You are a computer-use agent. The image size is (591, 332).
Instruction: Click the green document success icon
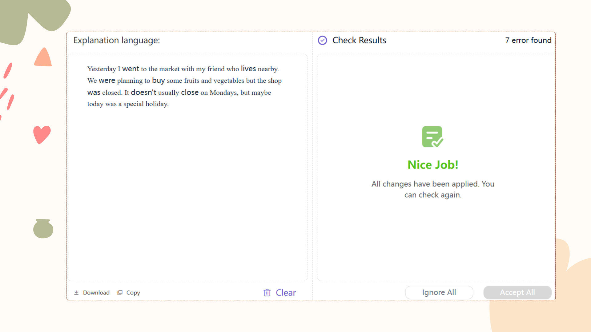[x=432, y=136]
